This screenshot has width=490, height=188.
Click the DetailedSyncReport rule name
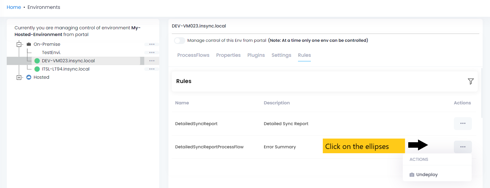coord(196,124)
